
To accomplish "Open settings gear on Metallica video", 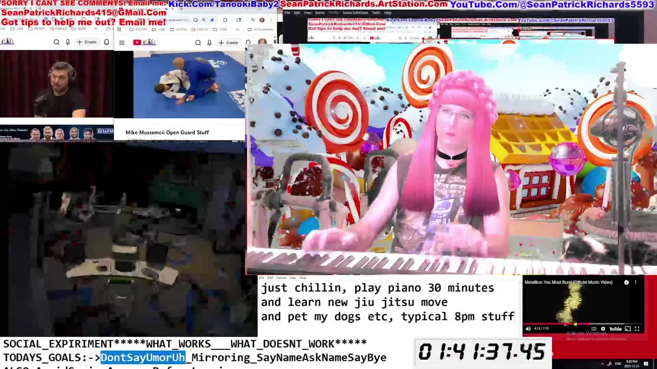I will tap(603, 329).
